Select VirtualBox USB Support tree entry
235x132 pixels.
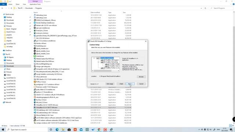point(112,60)
